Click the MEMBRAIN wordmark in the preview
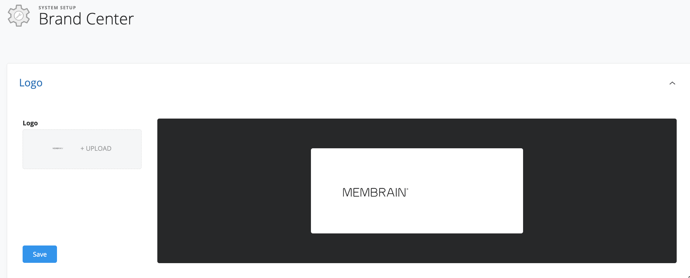 point(375,193)
